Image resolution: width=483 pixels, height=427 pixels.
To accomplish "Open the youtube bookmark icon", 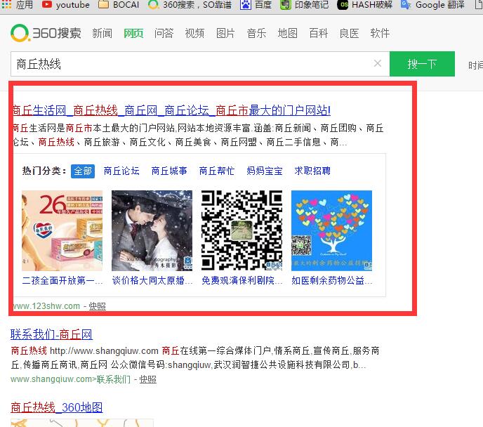I will click(x=46, y=4).
